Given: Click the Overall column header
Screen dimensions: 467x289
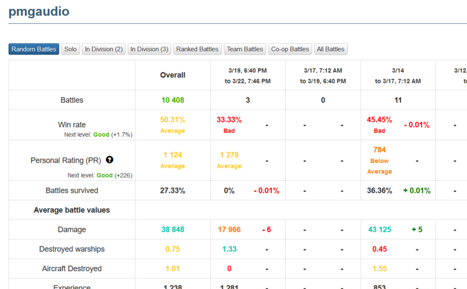Looking at the screenshot, I should [172, 75].
